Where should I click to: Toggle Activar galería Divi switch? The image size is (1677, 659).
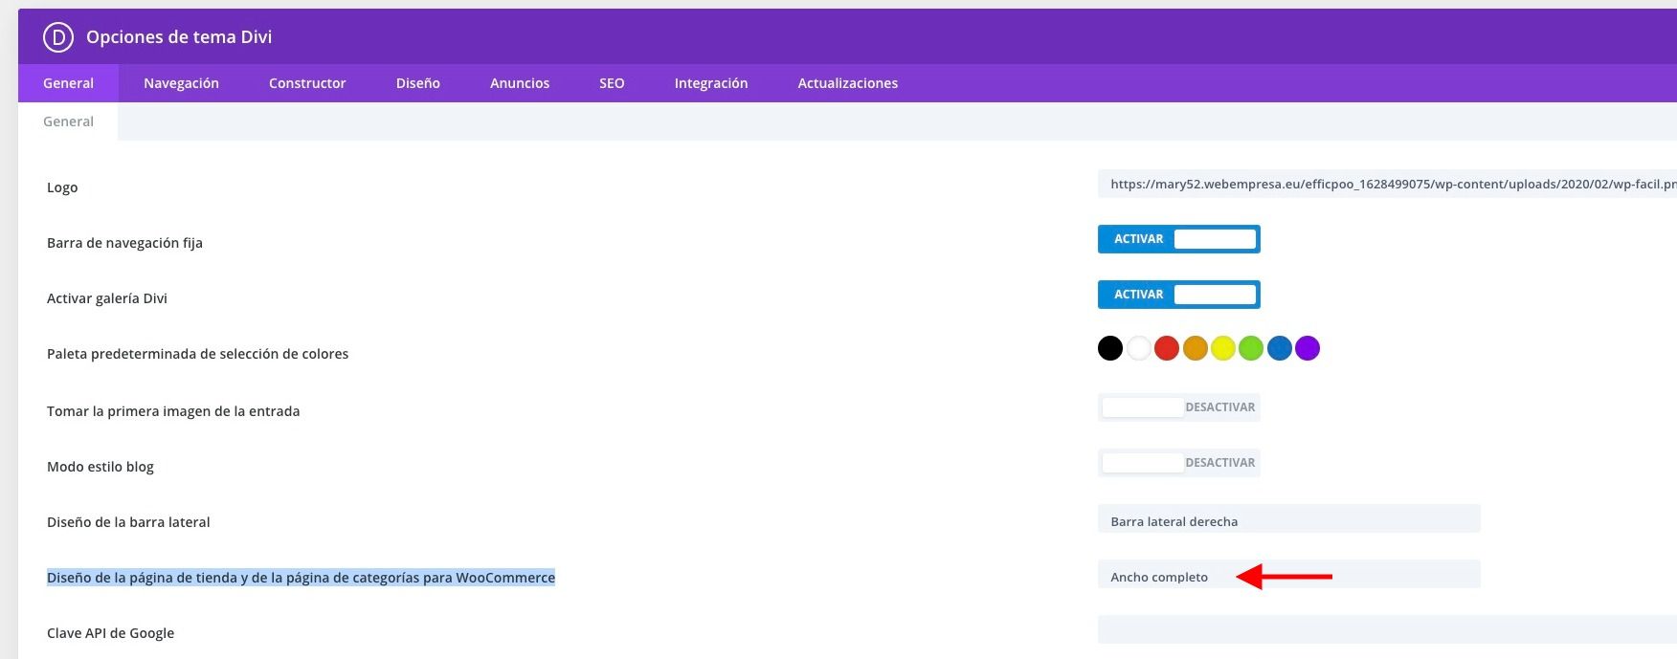[1178, 295]
